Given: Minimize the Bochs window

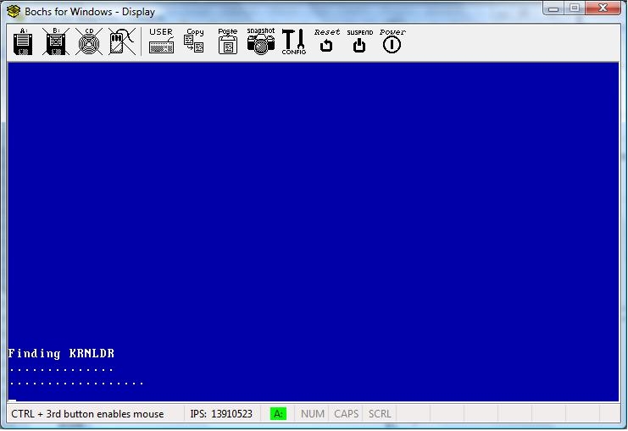Looking at the screenshot, I should 553,8.
